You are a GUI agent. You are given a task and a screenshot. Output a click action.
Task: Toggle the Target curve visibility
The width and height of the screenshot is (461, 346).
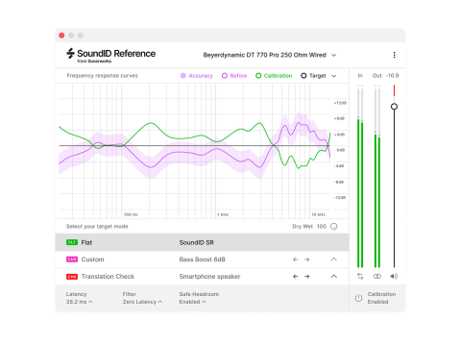click(x=313, y=76)
